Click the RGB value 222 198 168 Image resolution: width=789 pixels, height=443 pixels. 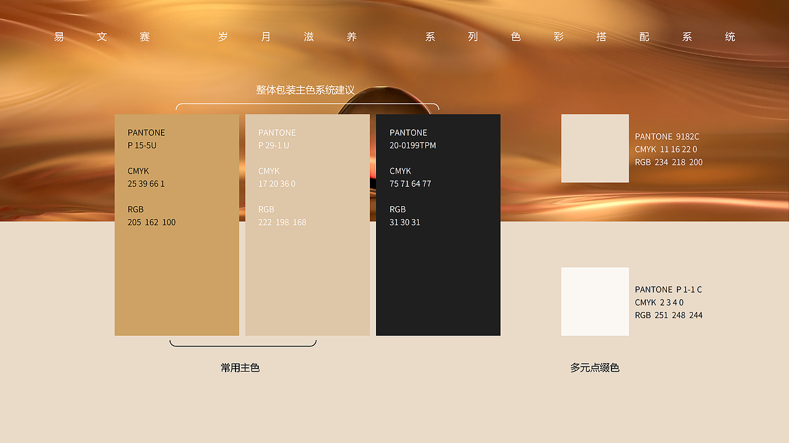click(x=282, y=222)
